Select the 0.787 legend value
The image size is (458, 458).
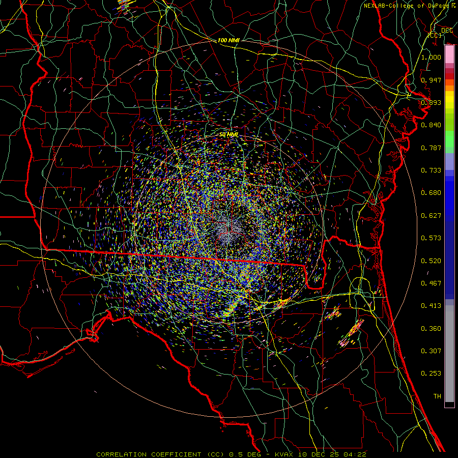pos(431,148)
